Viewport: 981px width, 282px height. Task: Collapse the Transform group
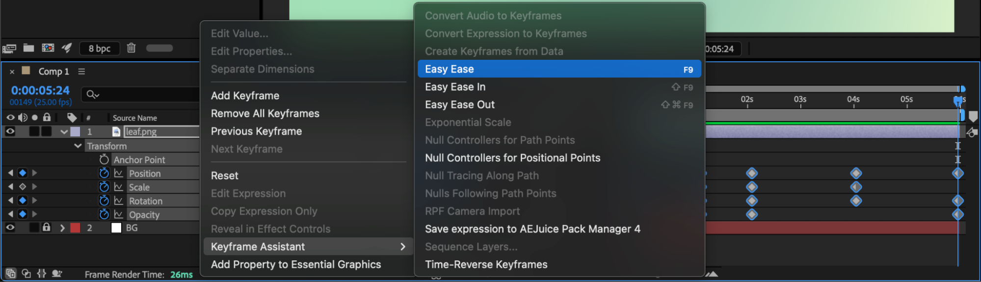point(78,146)
